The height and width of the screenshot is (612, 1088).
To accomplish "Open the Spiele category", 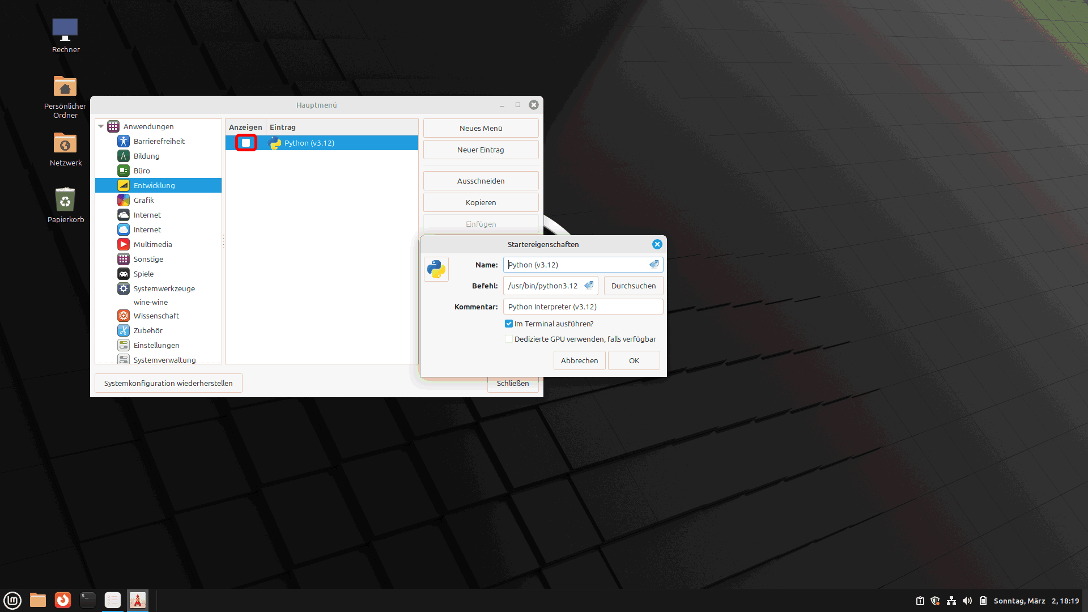I will (143, 274).
